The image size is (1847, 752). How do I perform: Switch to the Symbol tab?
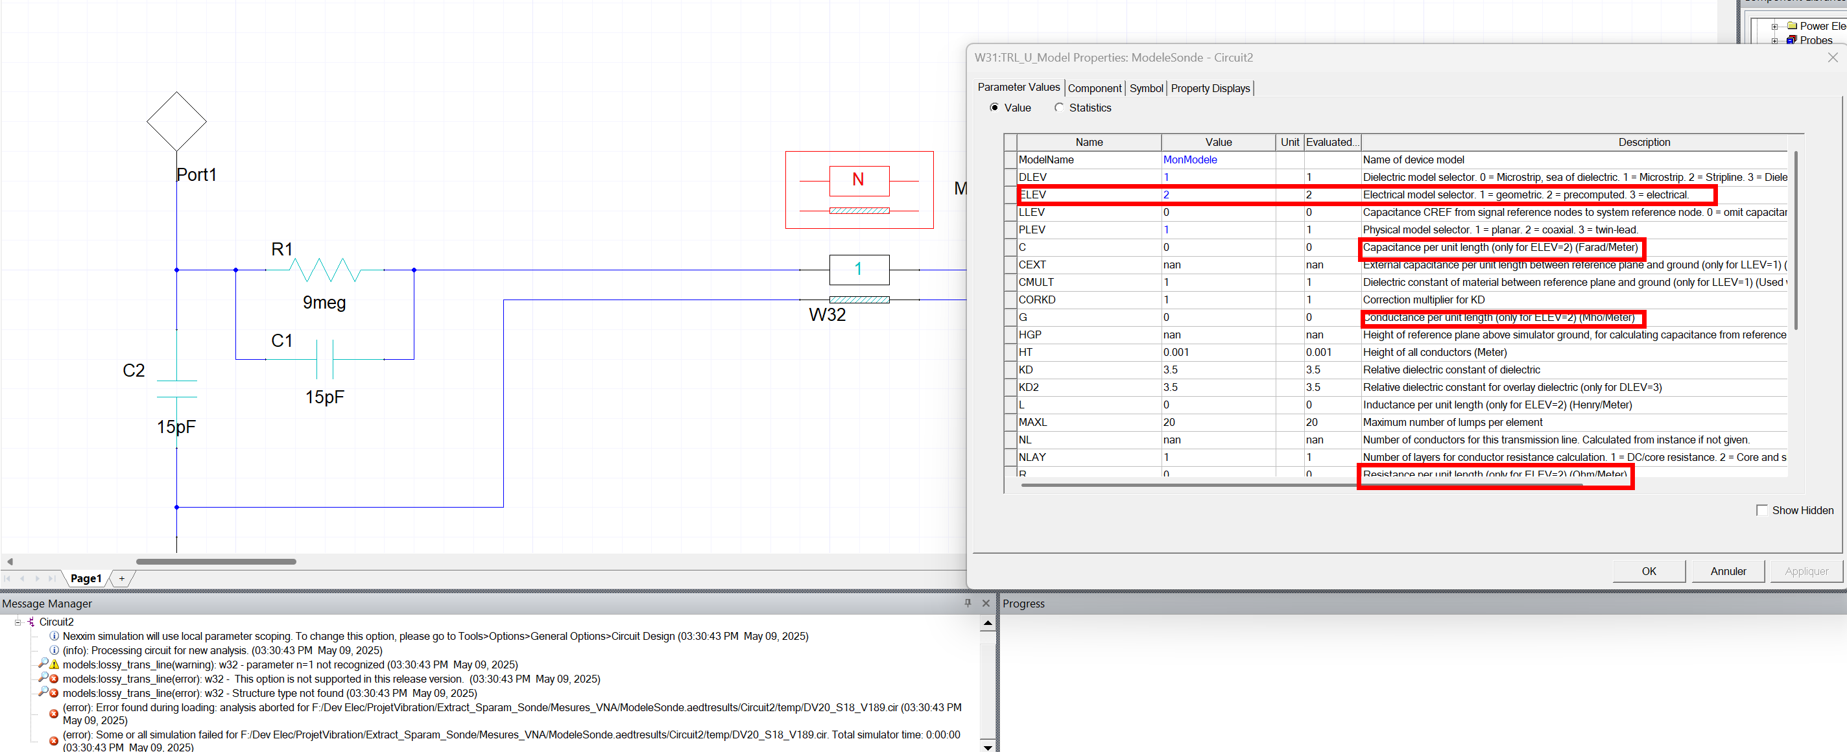[1146, 88]
